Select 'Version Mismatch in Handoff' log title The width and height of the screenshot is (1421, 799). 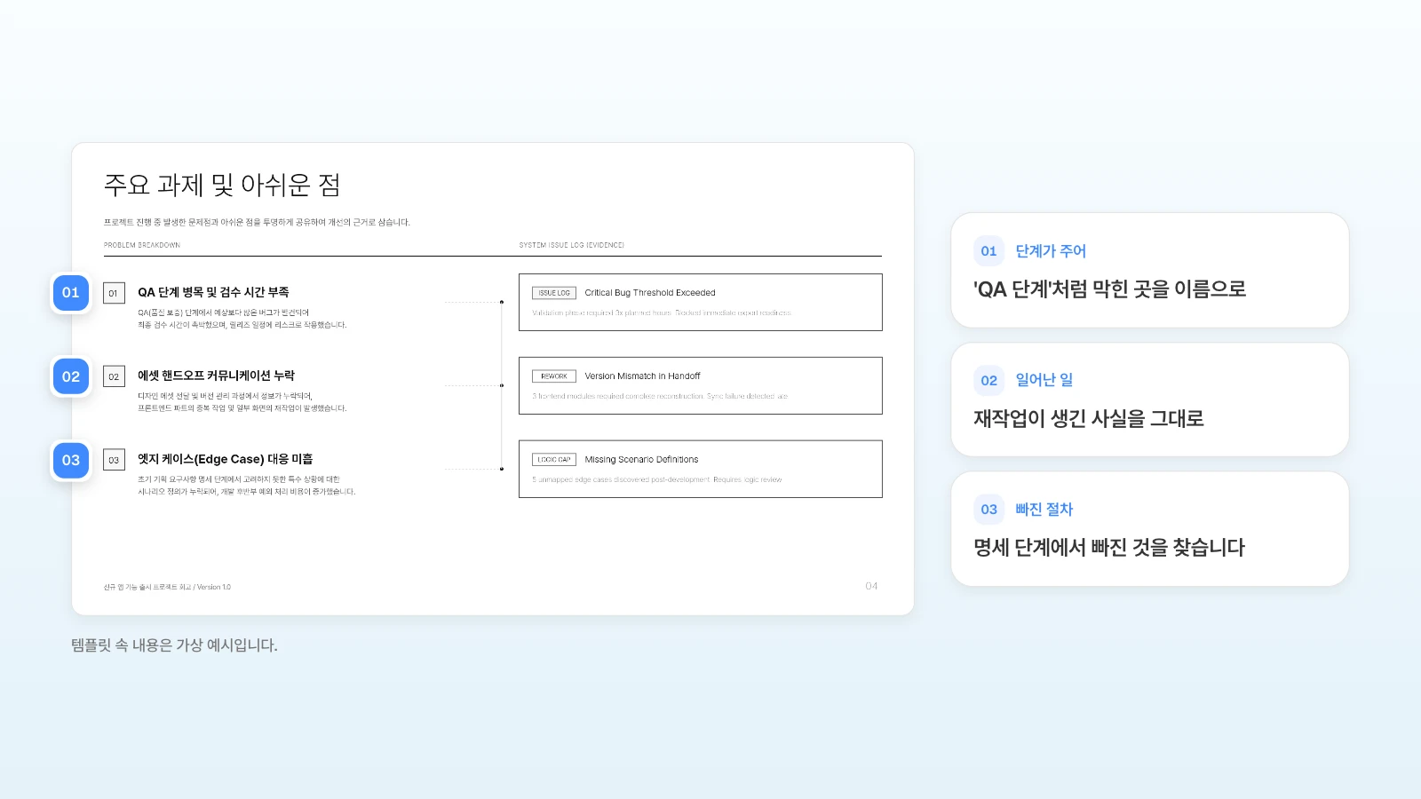tap(642, 376)
